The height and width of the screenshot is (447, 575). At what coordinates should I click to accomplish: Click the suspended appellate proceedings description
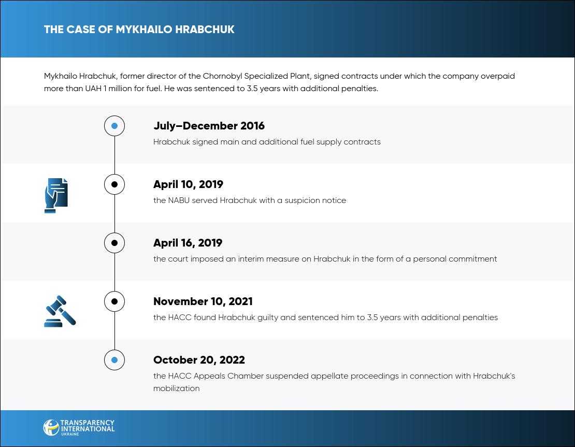pos(334,382)
